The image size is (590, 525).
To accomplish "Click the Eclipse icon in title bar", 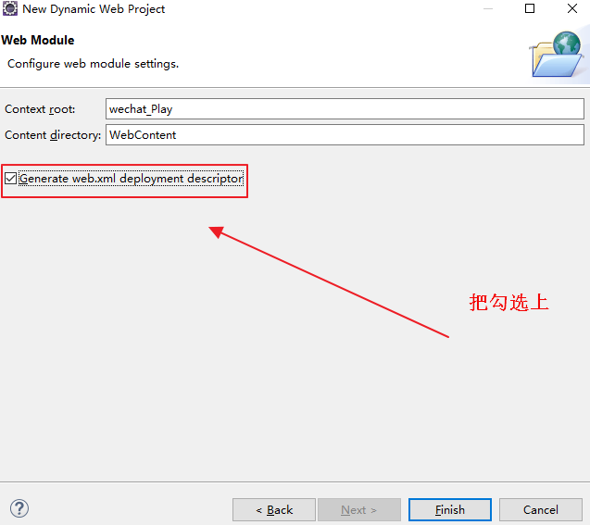I will 10,8.
